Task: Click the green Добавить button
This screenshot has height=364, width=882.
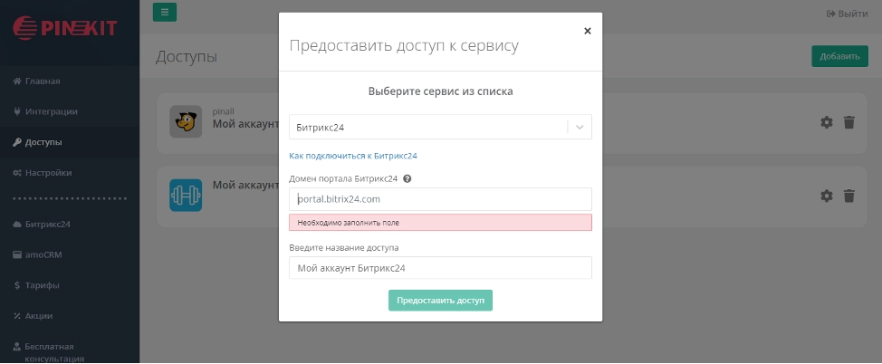Action: (x=839, y=56)
